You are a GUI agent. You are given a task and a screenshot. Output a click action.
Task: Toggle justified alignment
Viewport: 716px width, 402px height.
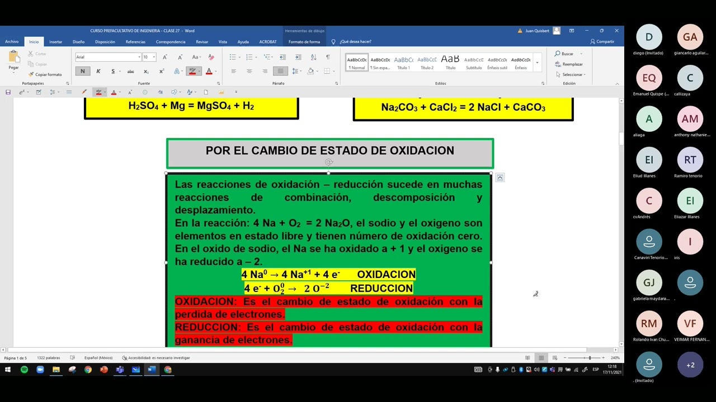[x=280, y=71]
